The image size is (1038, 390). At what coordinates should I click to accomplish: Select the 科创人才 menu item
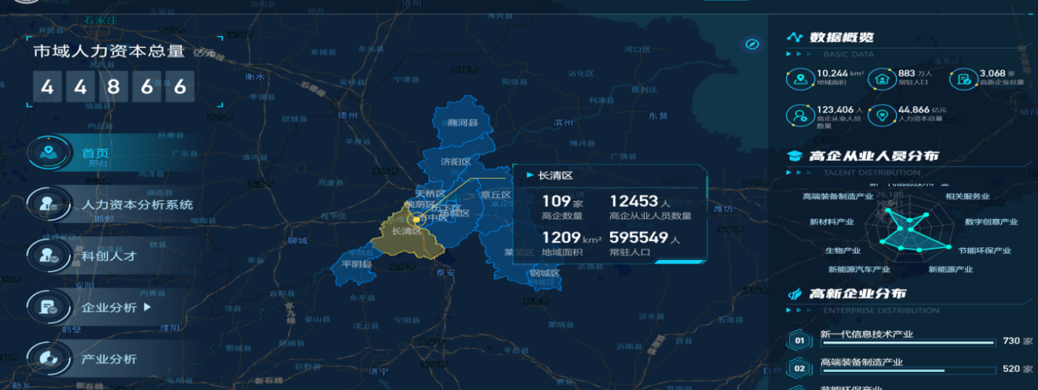tap(109, 255)
